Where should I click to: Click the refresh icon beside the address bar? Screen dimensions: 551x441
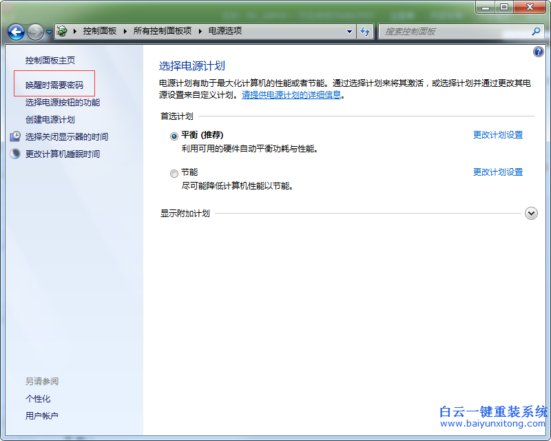coord(365,31)
